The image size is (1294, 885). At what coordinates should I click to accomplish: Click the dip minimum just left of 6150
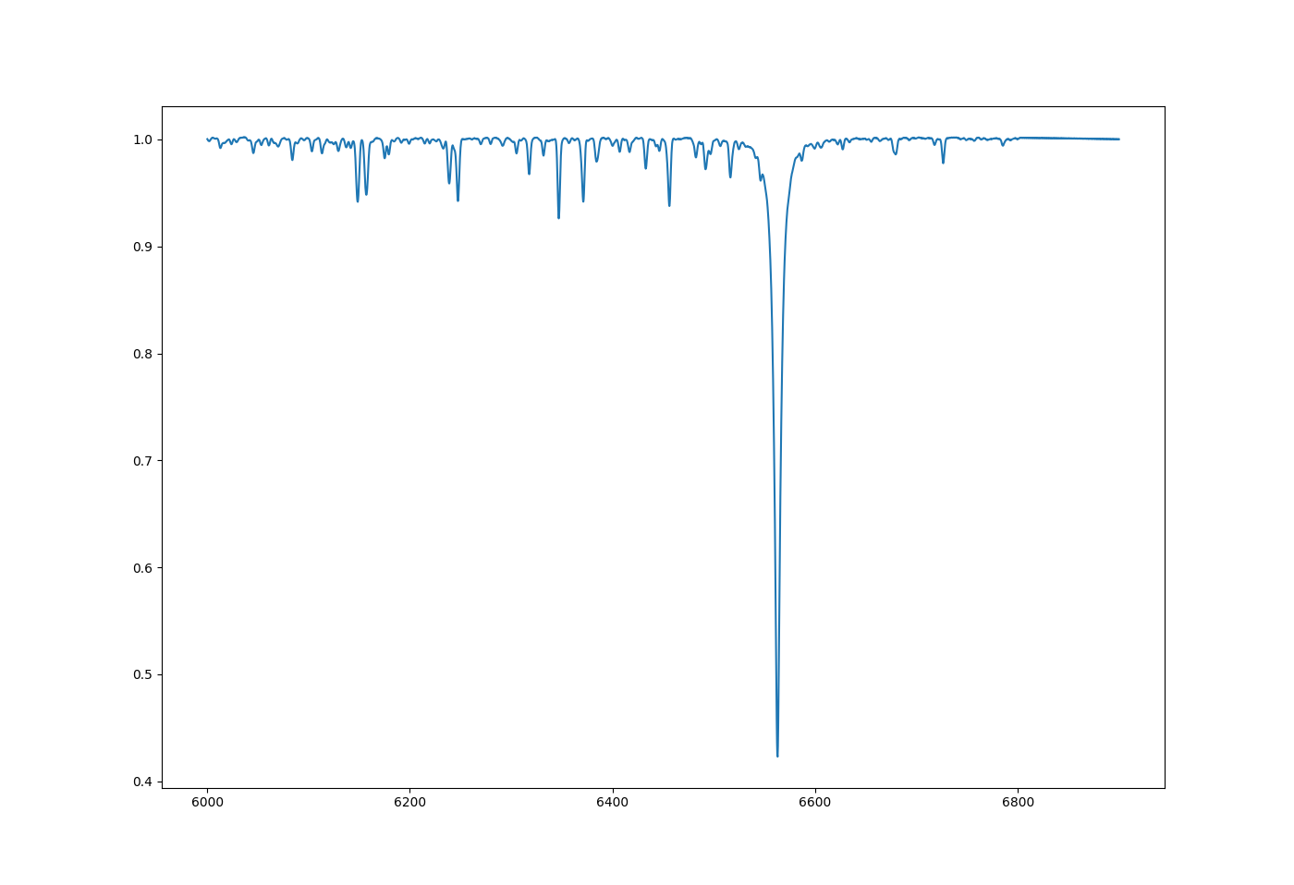click(358, 201)
